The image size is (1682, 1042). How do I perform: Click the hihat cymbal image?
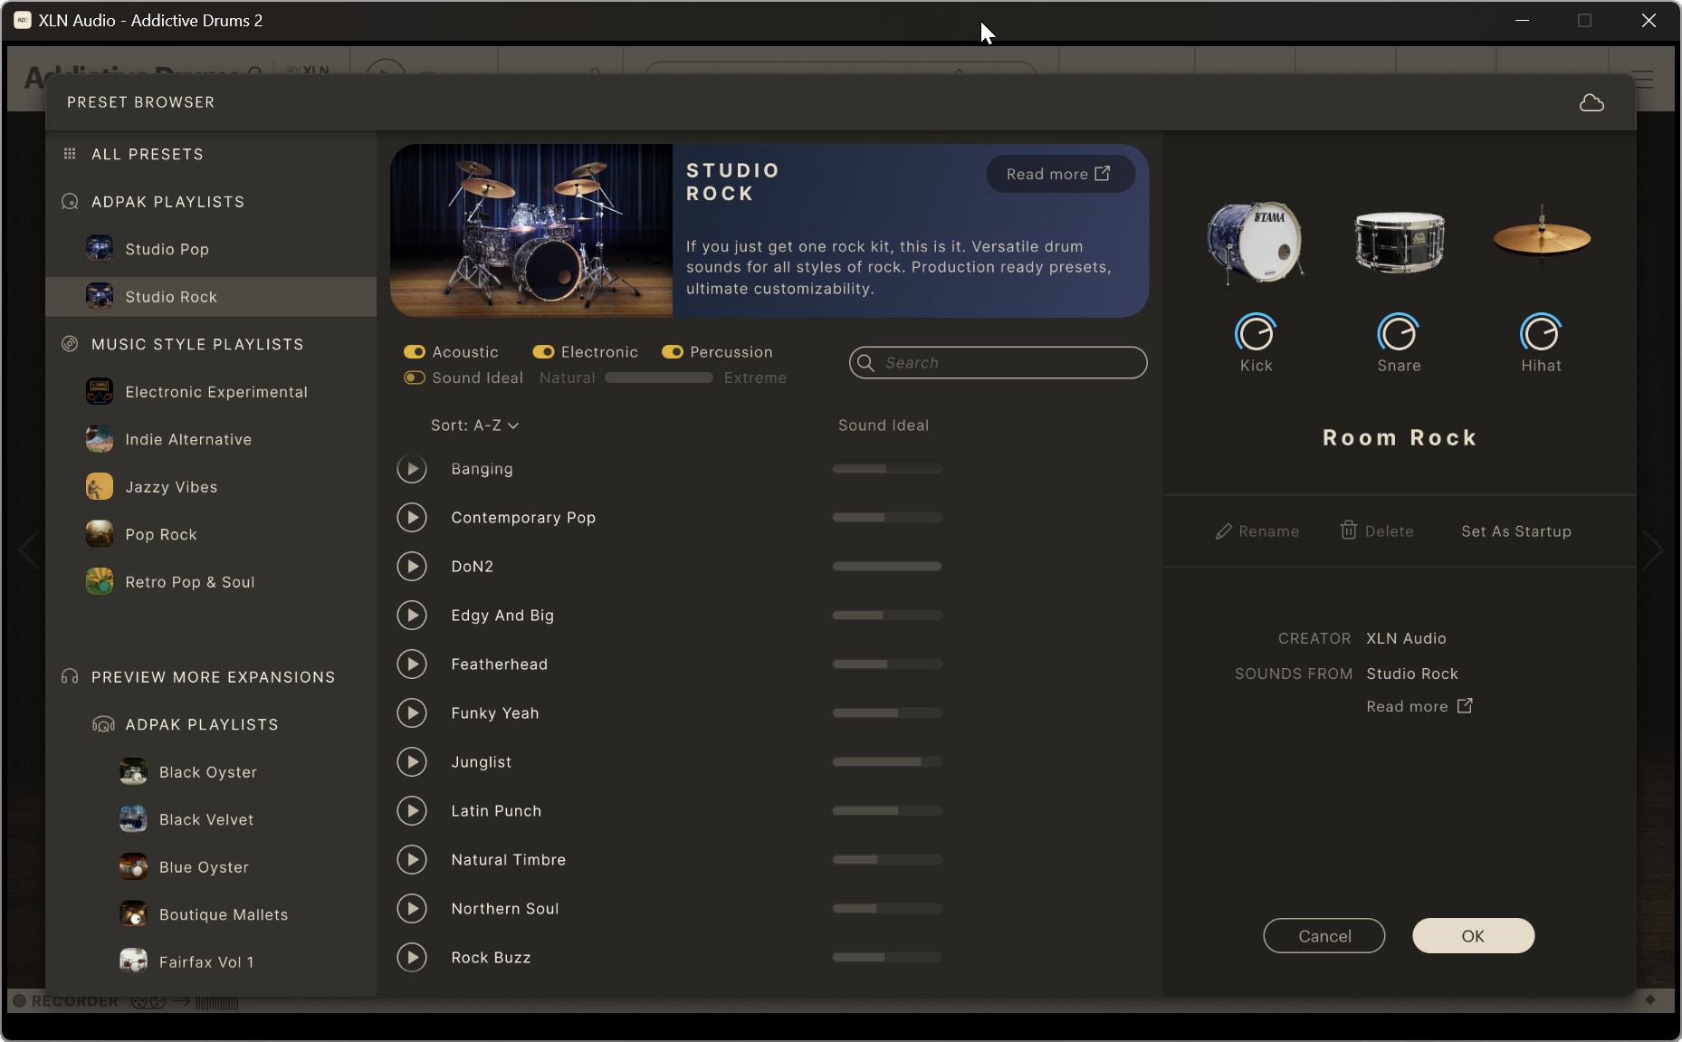pos(1542,235)
